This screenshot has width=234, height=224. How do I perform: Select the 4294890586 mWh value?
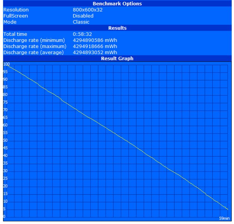(x=95, y=40)
